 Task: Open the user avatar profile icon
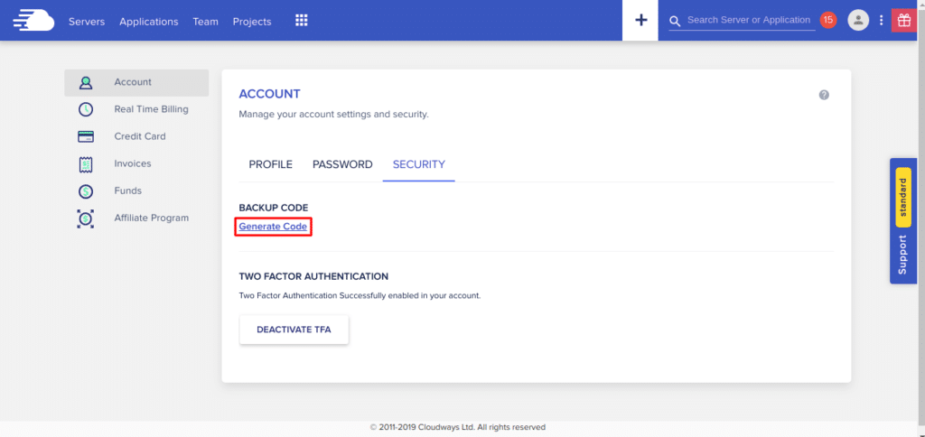click(858, 20)
